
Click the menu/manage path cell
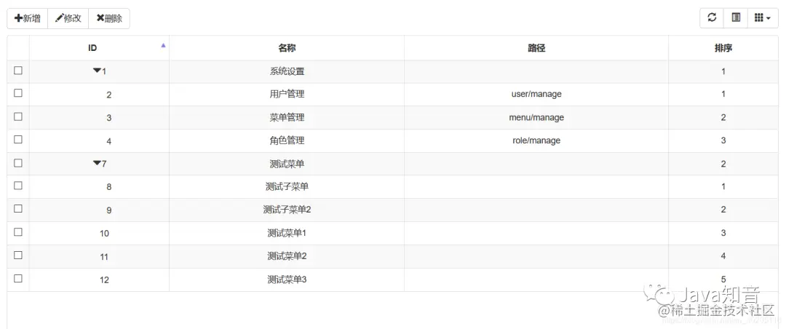[x=536, y=118]
